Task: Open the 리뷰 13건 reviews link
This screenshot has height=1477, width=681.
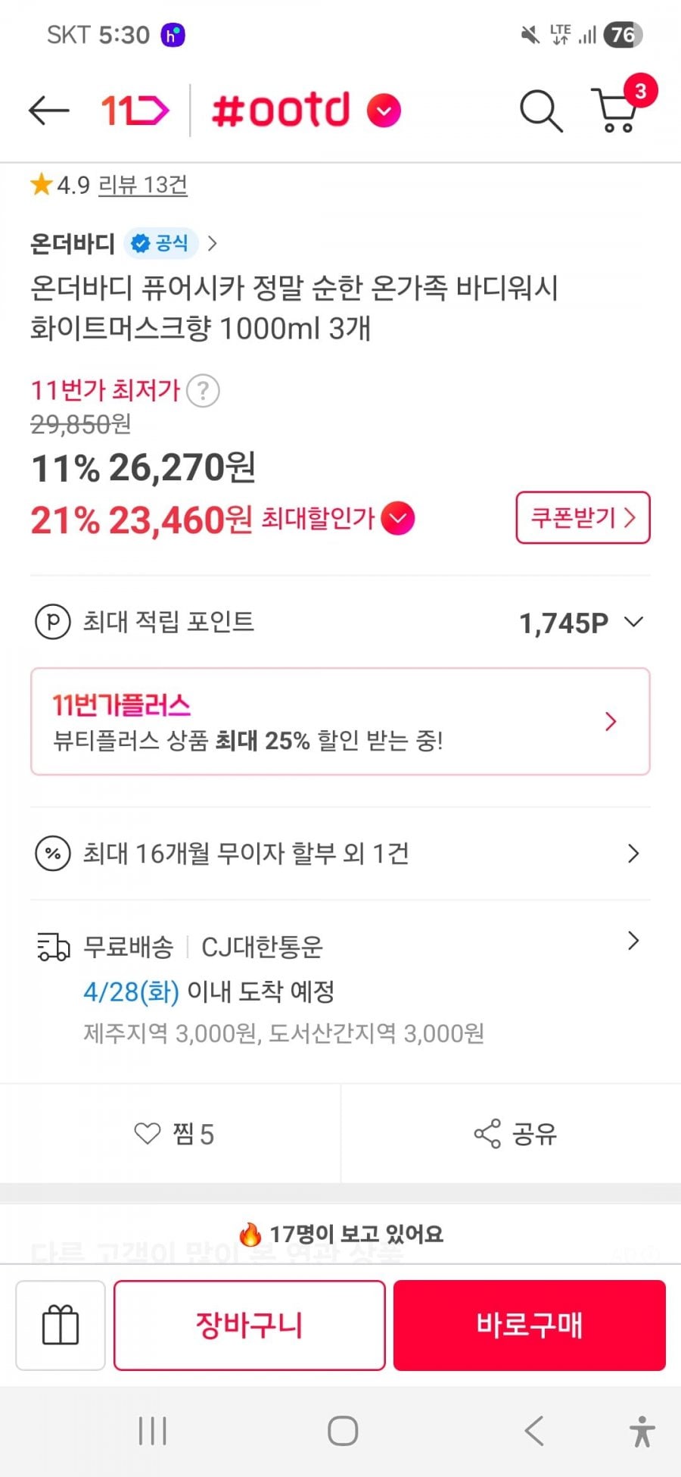Action: coord(142,185)
